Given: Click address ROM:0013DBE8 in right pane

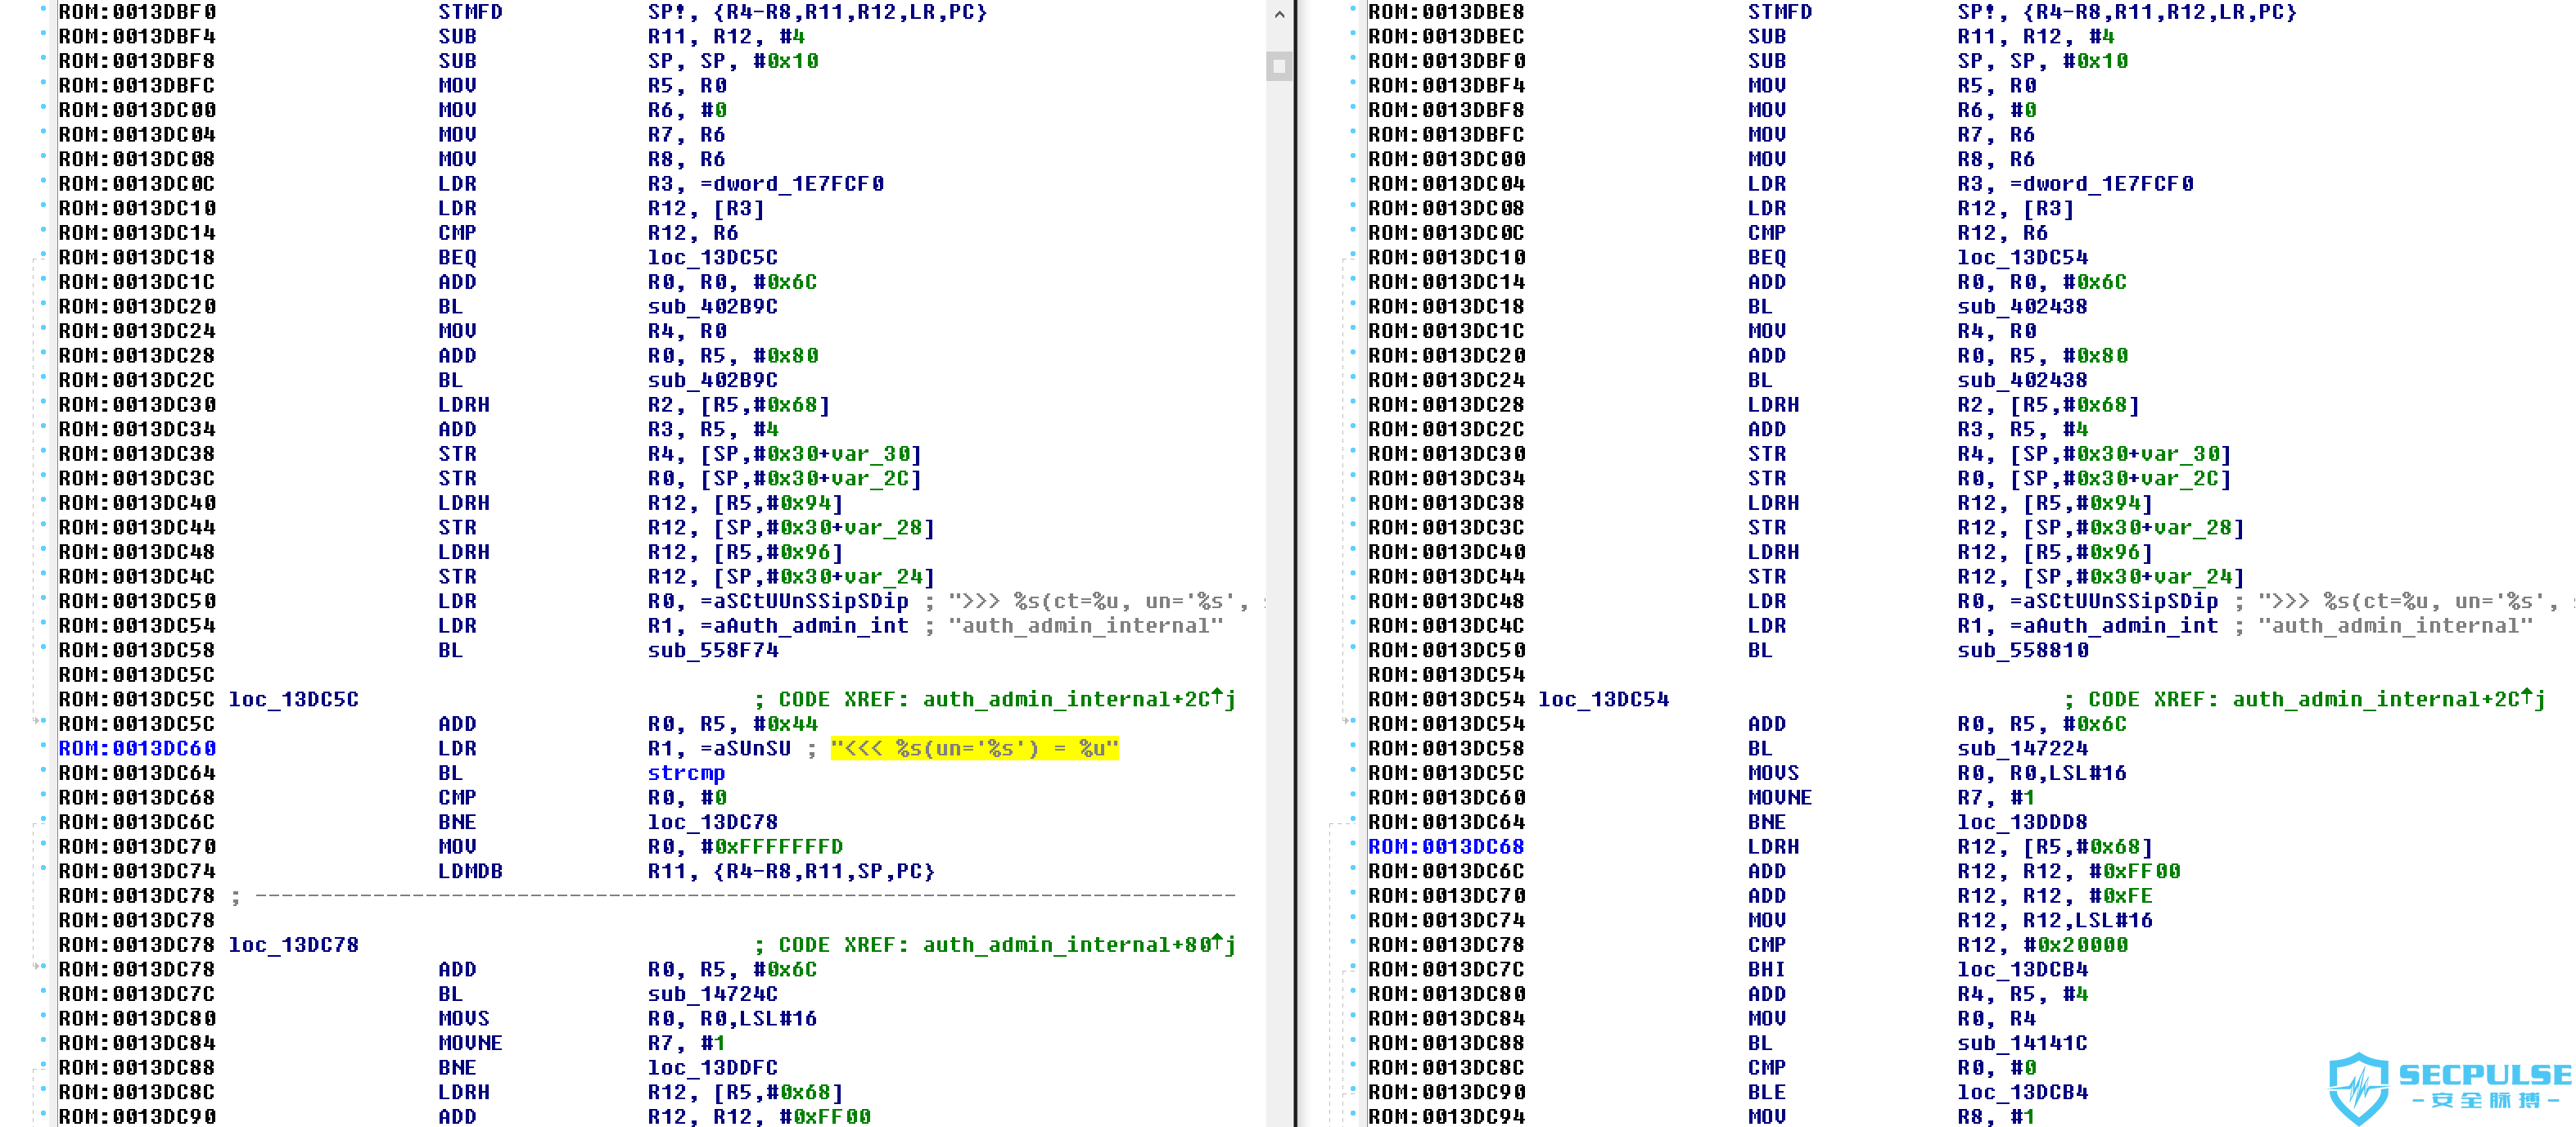Looking at the screenshot, I should (1446, 12).
